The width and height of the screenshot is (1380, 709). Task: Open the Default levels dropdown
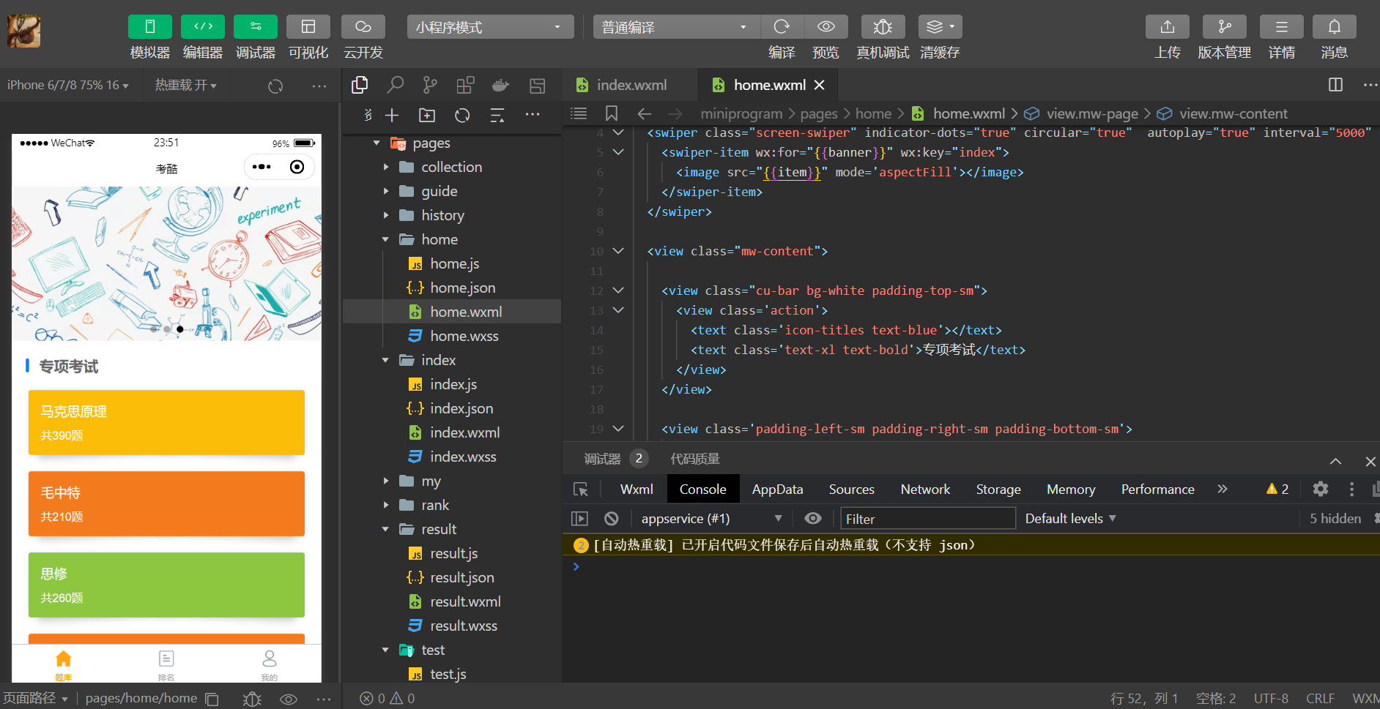tap(1070, 519)
